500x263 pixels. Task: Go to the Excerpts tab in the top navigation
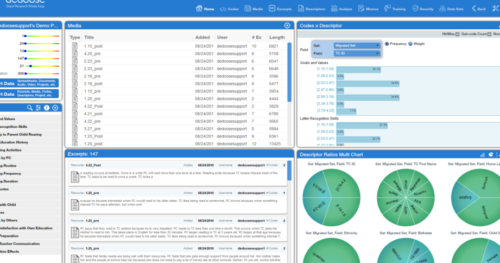(x=280, y=9)
